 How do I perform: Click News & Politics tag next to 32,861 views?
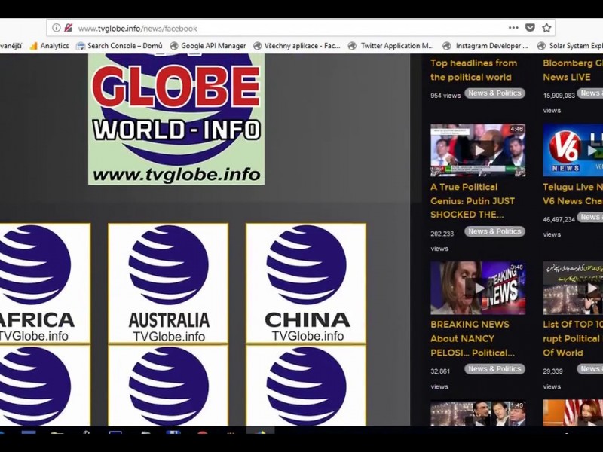point(494,368)
